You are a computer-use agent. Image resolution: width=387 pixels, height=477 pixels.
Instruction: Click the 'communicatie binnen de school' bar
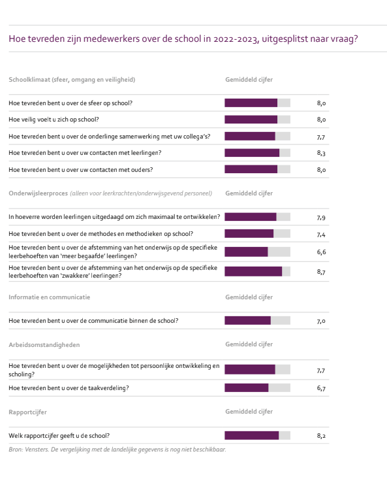point(257,321)
